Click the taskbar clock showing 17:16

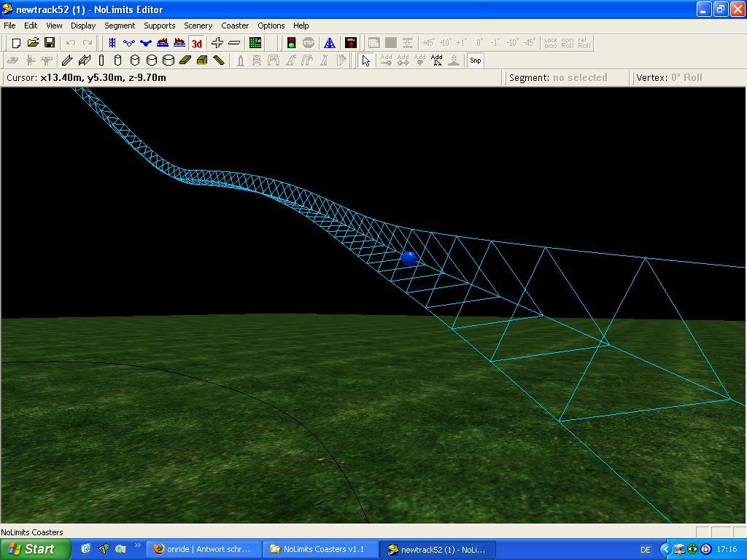727,550
